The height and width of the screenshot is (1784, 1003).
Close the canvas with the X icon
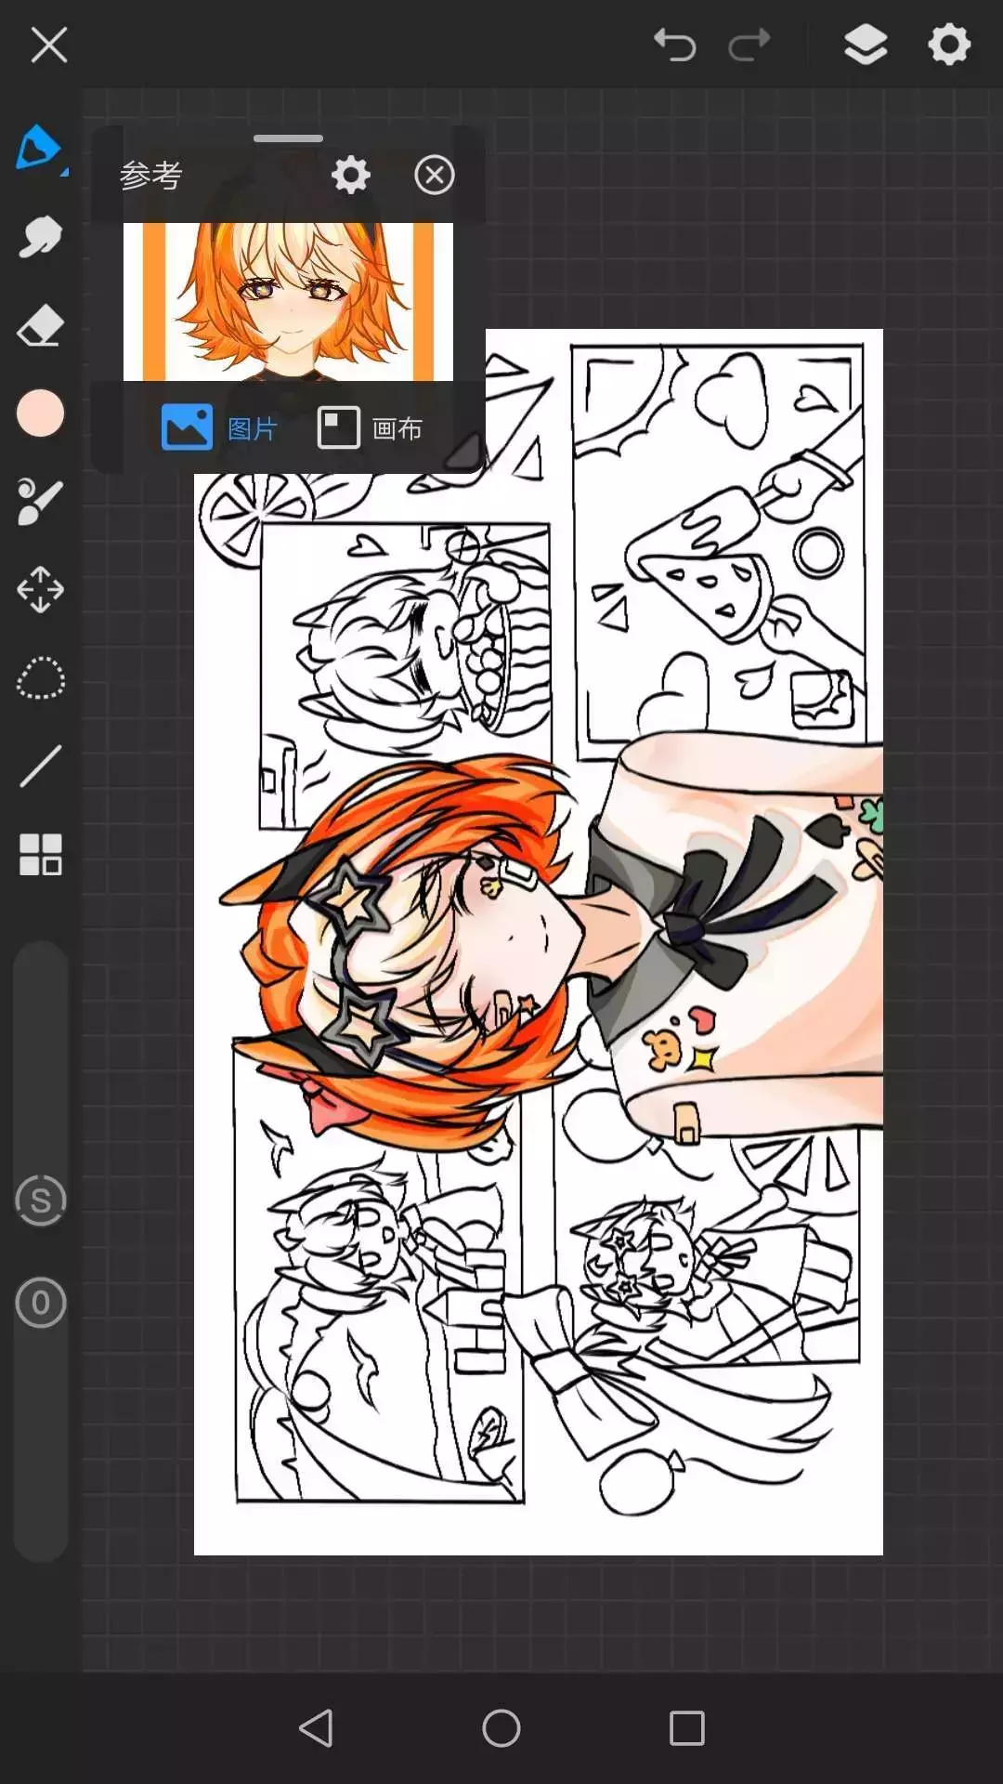(x=48, y=45)
